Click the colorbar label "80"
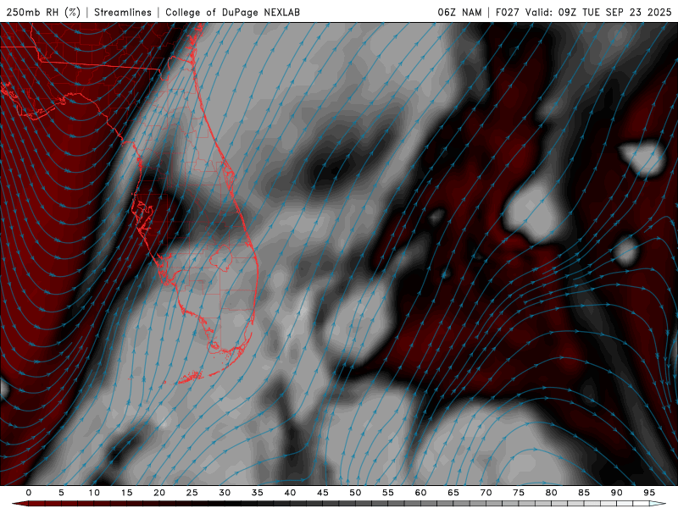Viewport: 678px width, 508px height. point(551,493)
